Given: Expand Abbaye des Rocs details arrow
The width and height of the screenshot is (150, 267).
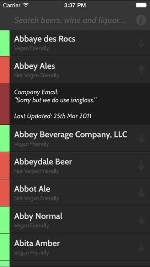Looking at the screenshot, I should (141, 43).
